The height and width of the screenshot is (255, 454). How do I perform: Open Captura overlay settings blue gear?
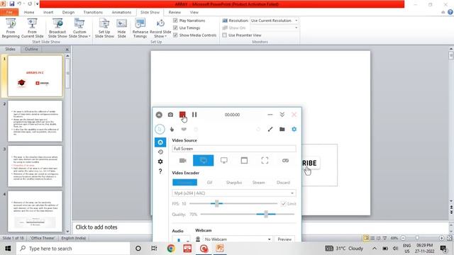click(294, 129)
